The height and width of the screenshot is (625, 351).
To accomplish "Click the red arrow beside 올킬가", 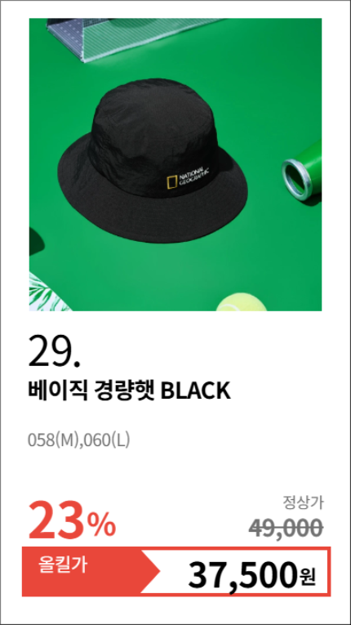I will (150, 571).
